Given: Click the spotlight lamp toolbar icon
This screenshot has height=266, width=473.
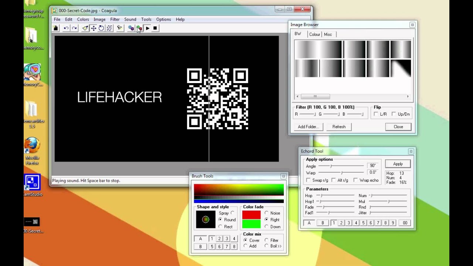Looking at the screenshot, I should 120,28.
